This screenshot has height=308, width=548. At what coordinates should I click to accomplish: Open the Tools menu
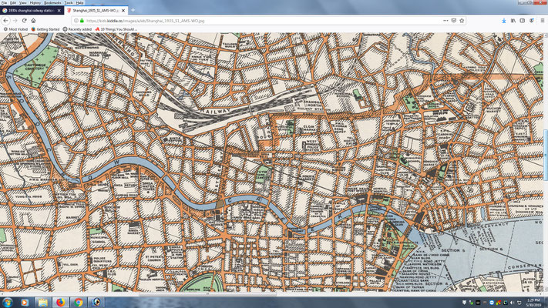69,2
